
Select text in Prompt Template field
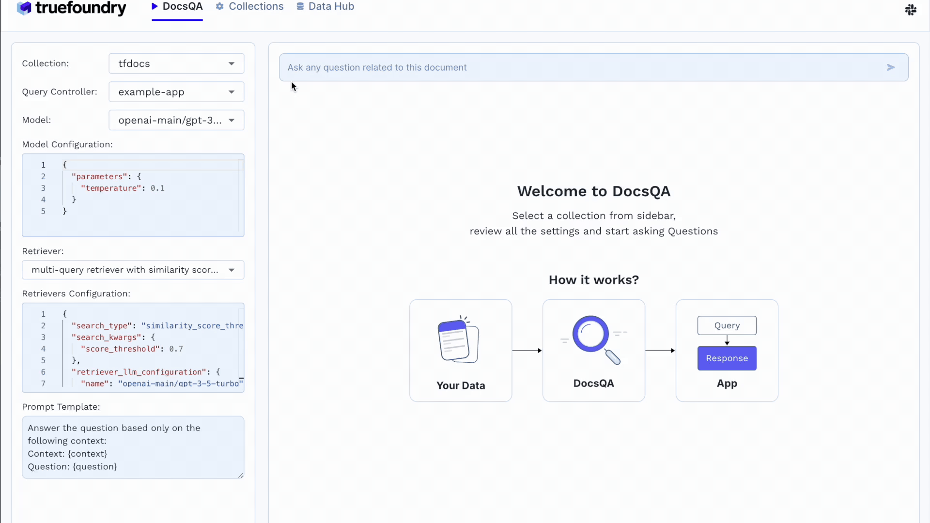(132, 447)
